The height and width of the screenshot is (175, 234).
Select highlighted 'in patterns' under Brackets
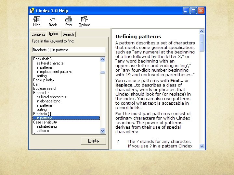click(66, 118)
